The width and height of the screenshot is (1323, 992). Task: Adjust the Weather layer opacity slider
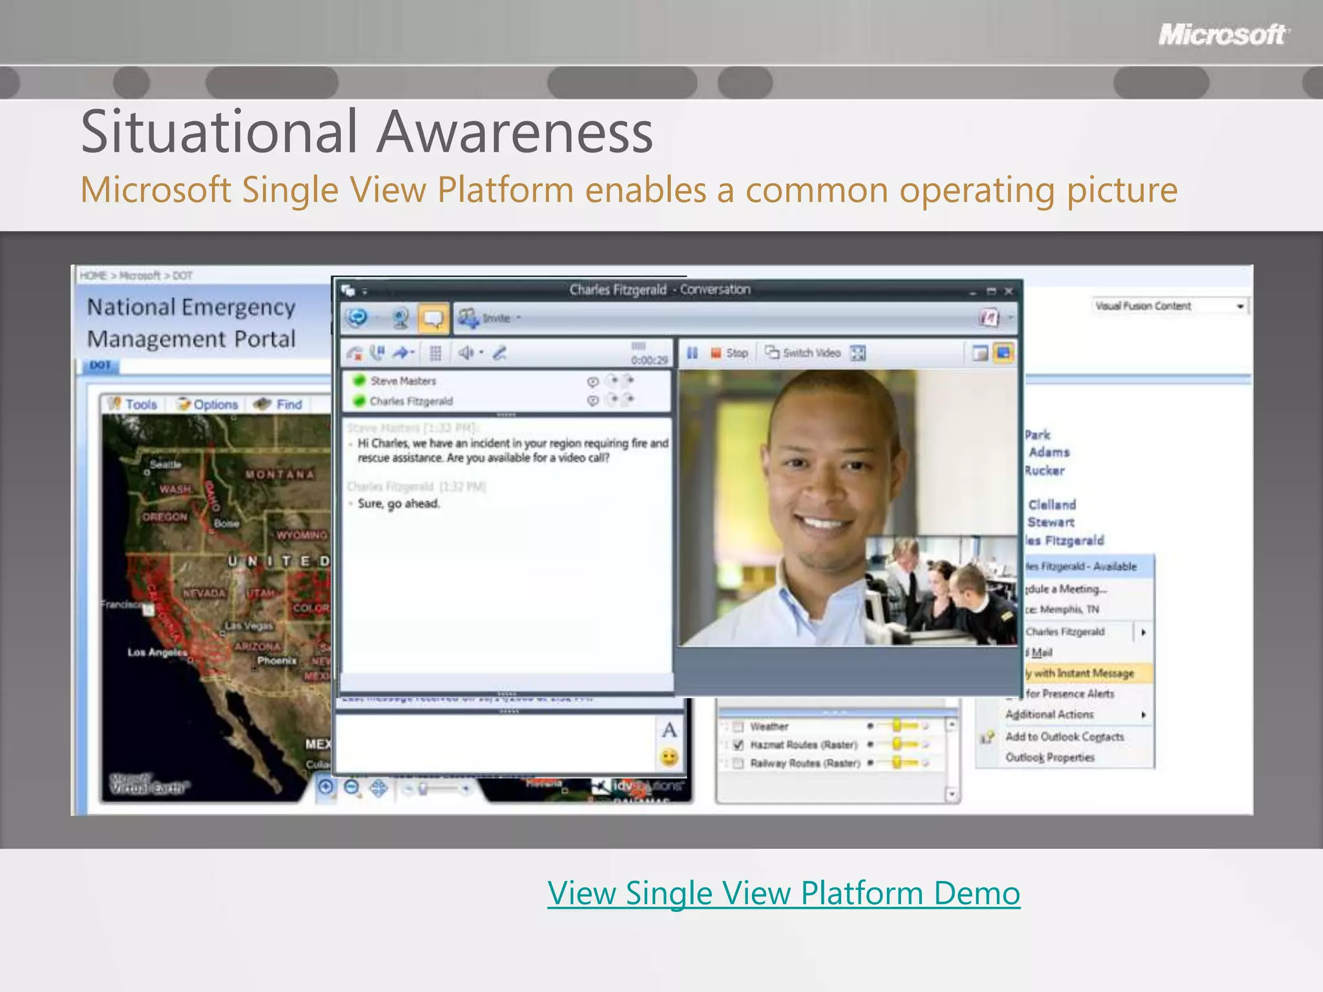click(899, 726)
